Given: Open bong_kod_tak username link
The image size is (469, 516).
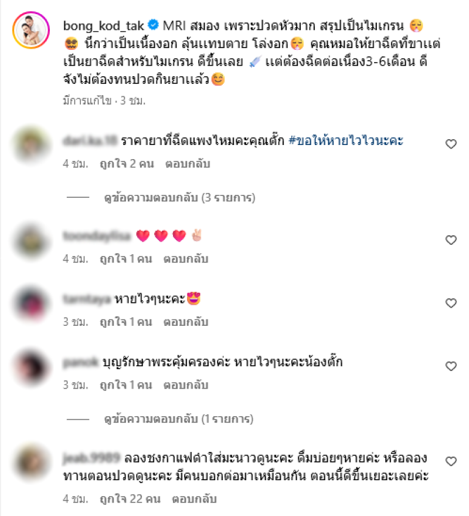Looking at the screenshot, I should [x=104, y=26].
